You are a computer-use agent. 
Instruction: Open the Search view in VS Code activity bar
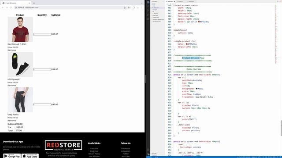pyautogui.click(x=148, y=6)
